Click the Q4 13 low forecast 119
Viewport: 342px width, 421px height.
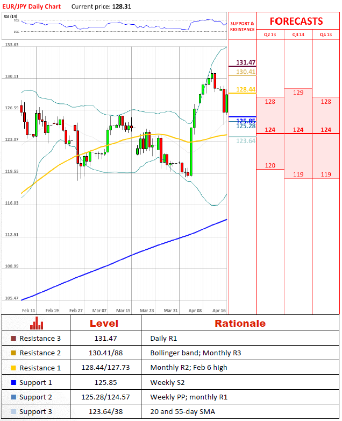click(x=326, y=174)
